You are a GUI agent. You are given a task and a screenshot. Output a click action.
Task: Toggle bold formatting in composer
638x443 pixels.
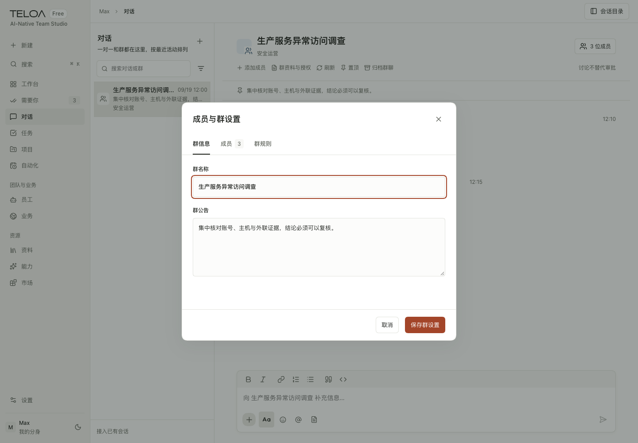248,379
